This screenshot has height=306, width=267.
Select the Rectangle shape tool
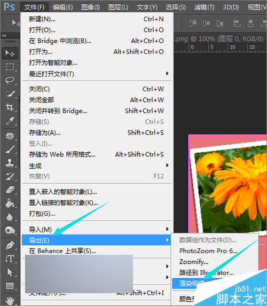[x=10, y=286]
